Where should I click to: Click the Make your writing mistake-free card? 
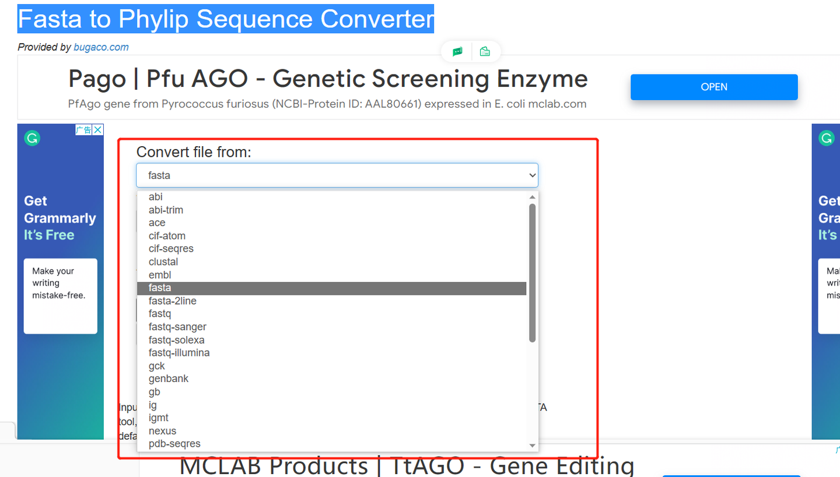click(60, 296)
